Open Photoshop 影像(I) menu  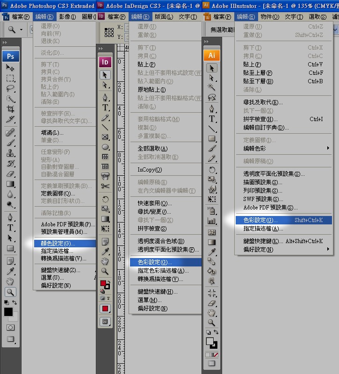point(67,17)
